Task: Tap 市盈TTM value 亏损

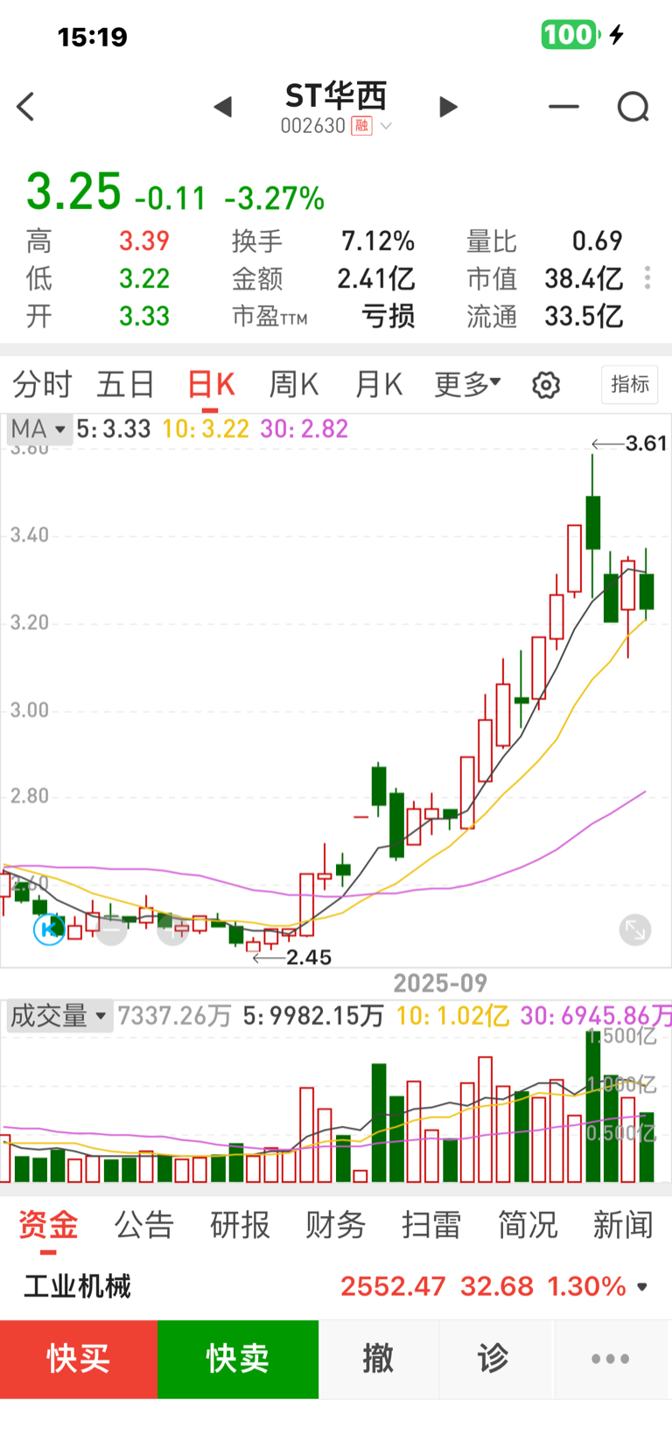Action: pos(388,316)
